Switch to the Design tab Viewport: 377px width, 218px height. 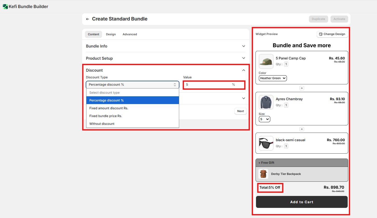pos(111,34)
